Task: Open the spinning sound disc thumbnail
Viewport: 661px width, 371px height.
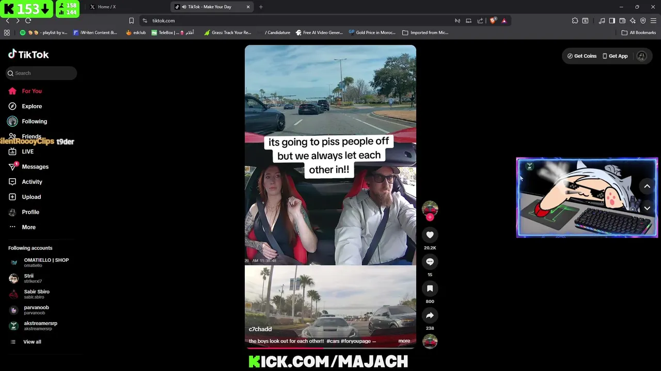Action: [430, 341]
